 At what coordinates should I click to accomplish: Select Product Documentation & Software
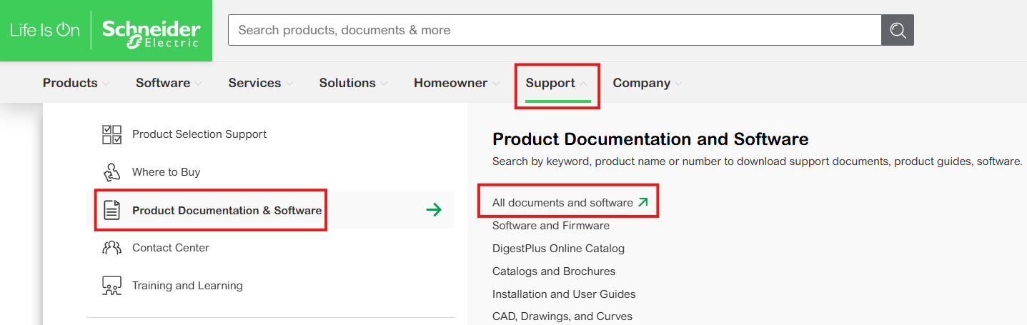[227, 211]
